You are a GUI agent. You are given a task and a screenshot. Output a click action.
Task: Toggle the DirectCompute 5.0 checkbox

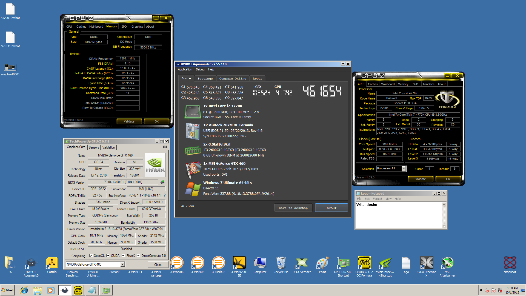pyautogui.click(x=138, y=255)
